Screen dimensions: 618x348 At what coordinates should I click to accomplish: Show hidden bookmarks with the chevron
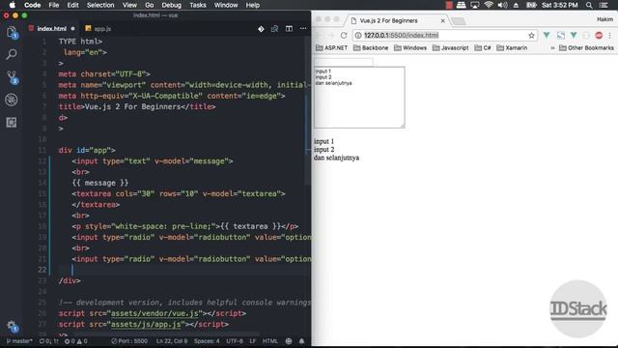[x=552, y=47]
